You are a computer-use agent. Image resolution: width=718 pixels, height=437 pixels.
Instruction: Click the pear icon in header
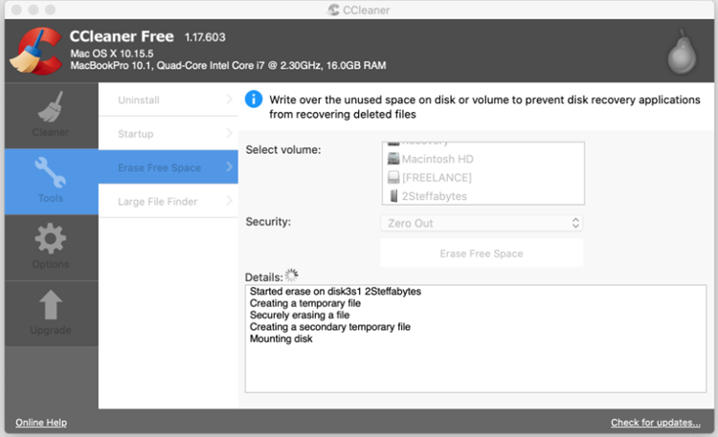(682, 53)
